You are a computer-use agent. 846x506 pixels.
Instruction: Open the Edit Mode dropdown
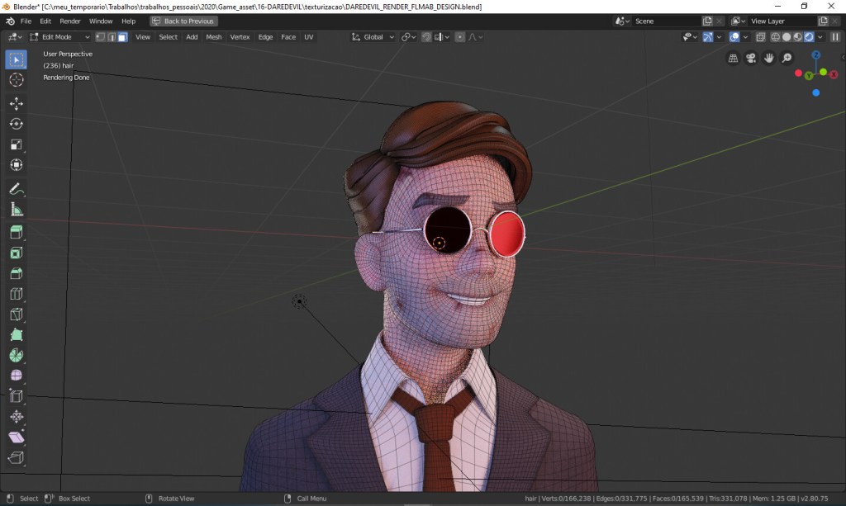(59, 37)
